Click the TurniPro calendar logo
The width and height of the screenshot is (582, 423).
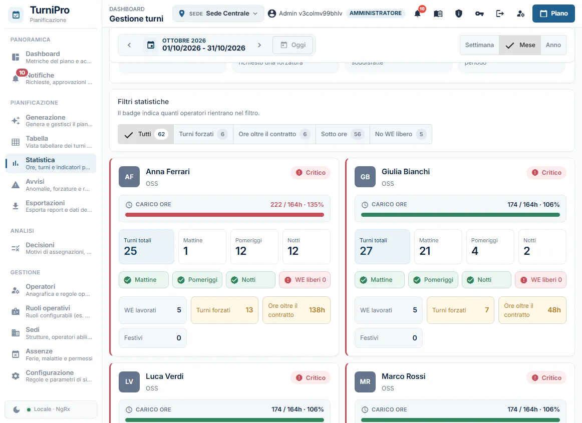click(16, 15)
